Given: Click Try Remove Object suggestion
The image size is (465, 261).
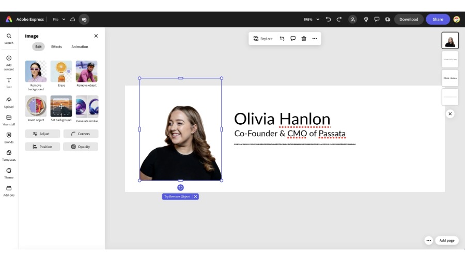Looking at the screenshot, I should coord(177,197).
